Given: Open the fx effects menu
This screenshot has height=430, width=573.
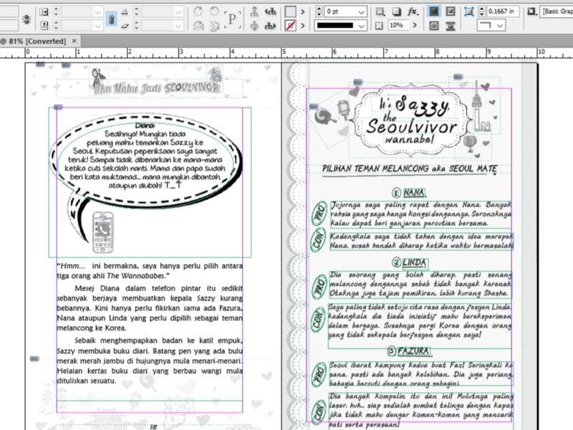Looking at the screenshot, I should click(x=413, y=11).
